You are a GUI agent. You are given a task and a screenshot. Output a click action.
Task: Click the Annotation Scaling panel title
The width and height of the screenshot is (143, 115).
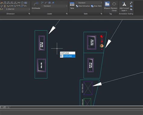click(x=126, y=14)
